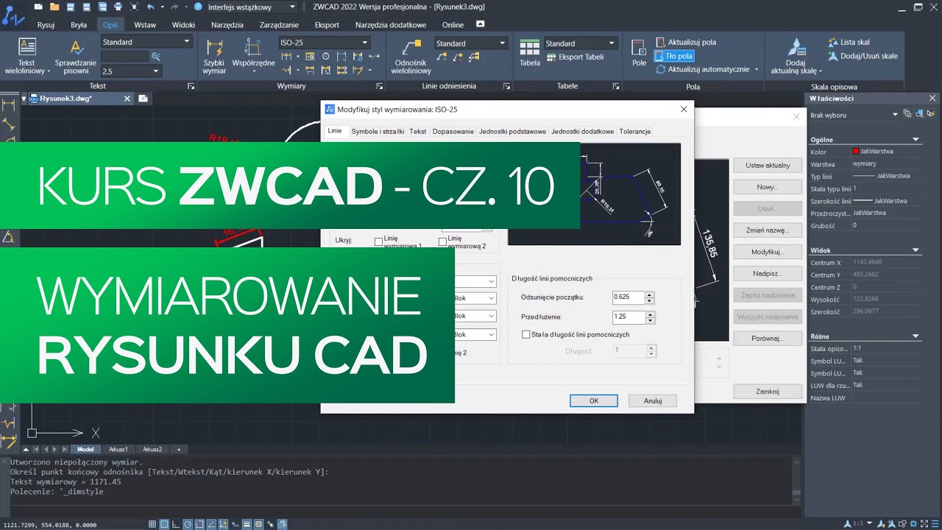Switch to the Dopasowanie tab
Image resolution: width=942 pixels, height=530 pixels.
coord(453,131)
